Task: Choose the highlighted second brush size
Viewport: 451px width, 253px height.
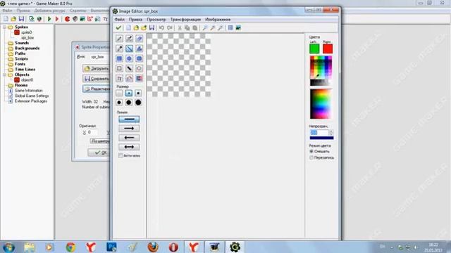Action: (x=129, y=93)
